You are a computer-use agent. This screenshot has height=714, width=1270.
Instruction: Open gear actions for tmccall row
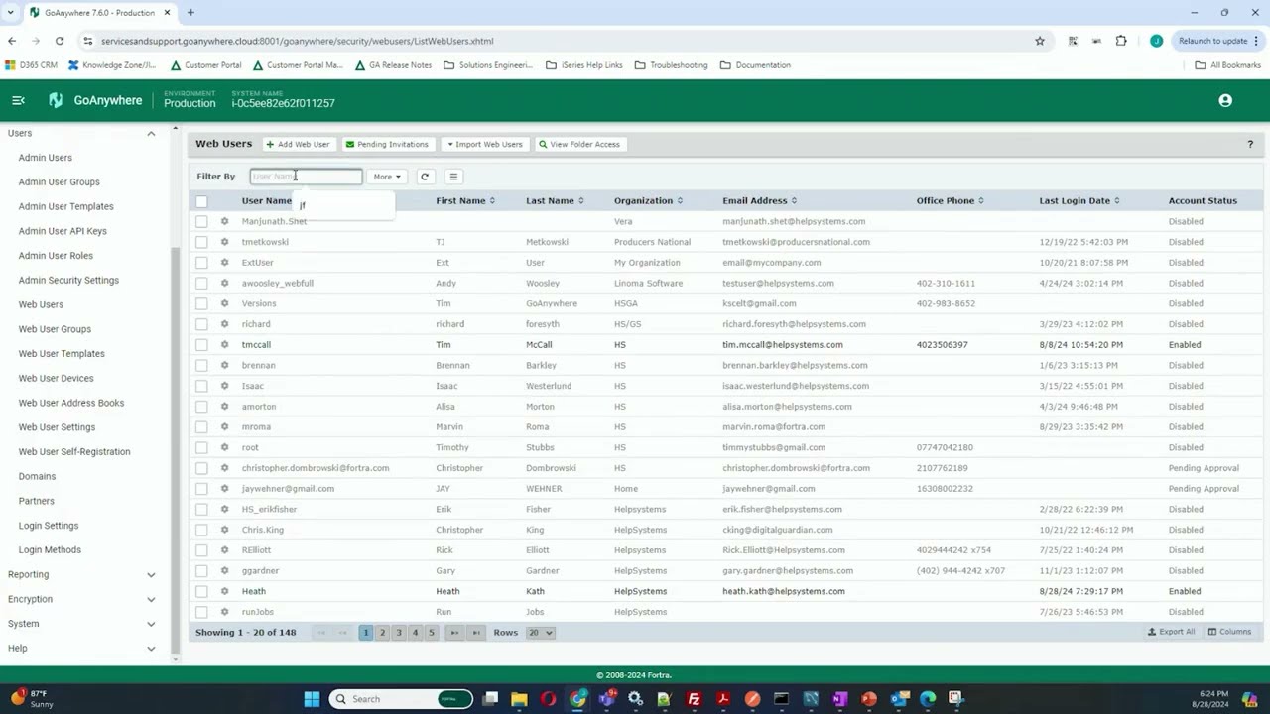click(224, 344)
